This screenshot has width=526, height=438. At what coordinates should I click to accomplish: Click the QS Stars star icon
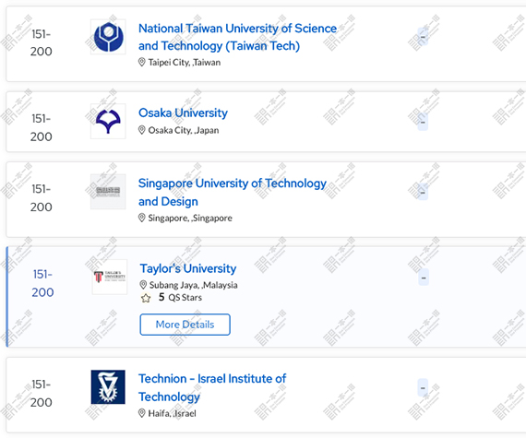[x=146, y=298]
